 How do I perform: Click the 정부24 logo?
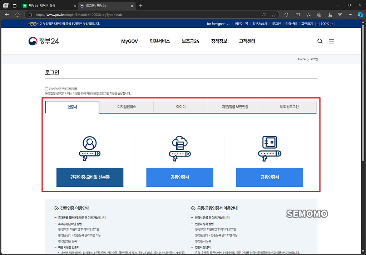click(44, 41)
